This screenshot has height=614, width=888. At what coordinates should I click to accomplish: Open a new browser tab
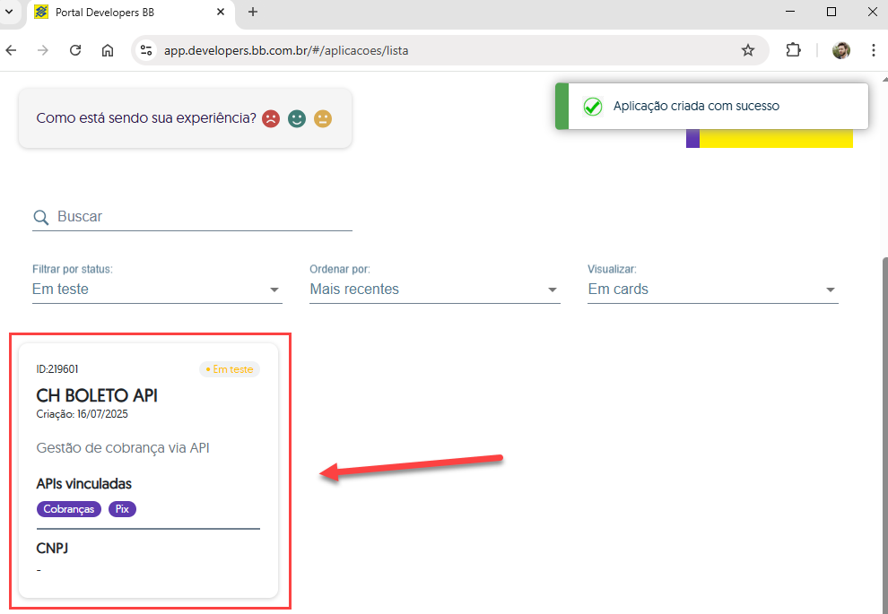(253, 12)
